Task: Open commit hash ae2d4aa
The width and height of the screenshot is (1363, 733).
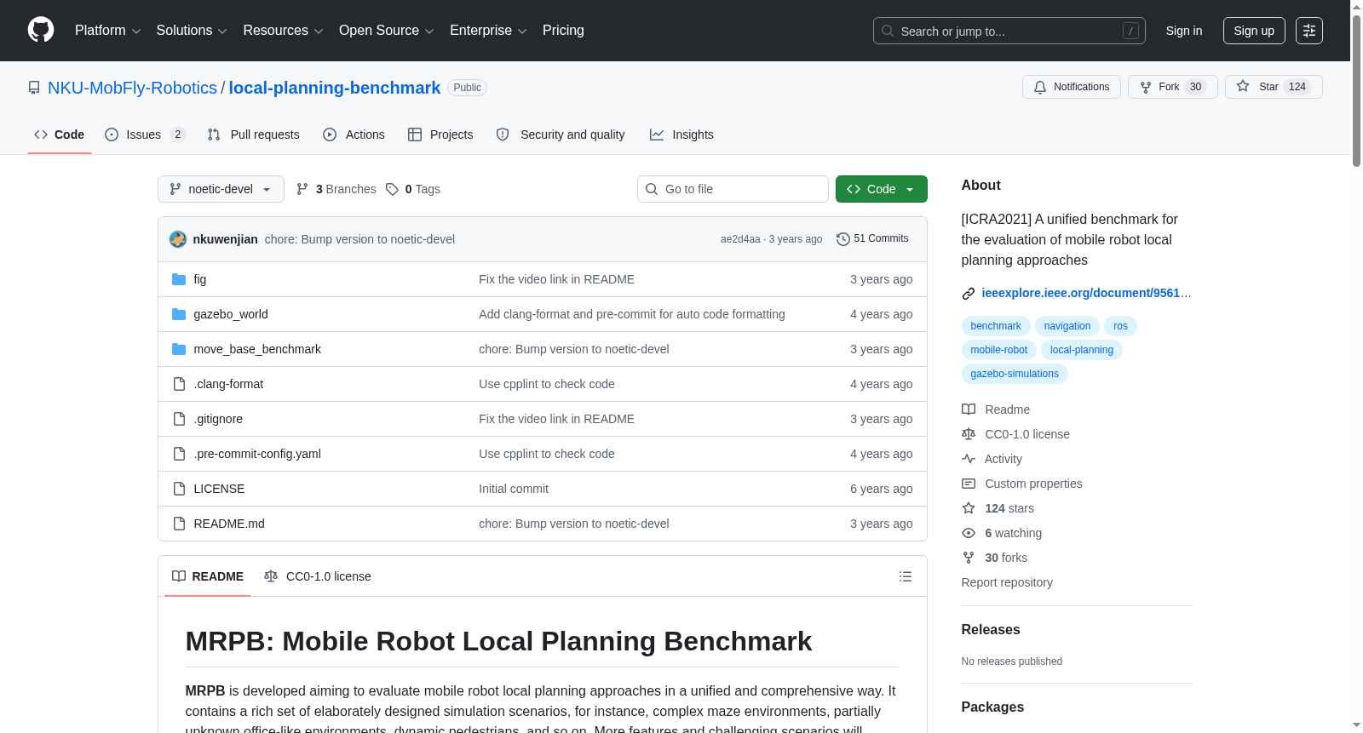Action: (x=740, y=239)
